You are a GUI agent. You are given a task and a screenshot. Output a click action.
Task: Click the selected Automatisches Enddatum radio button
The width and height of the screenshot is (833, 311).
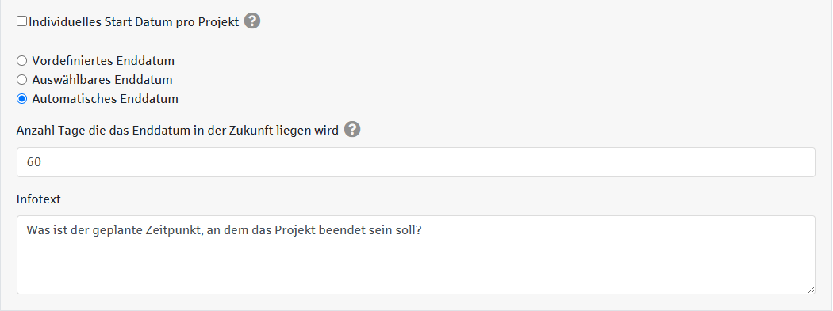pos(21,99)
